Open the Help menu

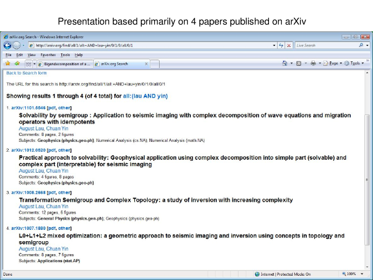point(79,55)
